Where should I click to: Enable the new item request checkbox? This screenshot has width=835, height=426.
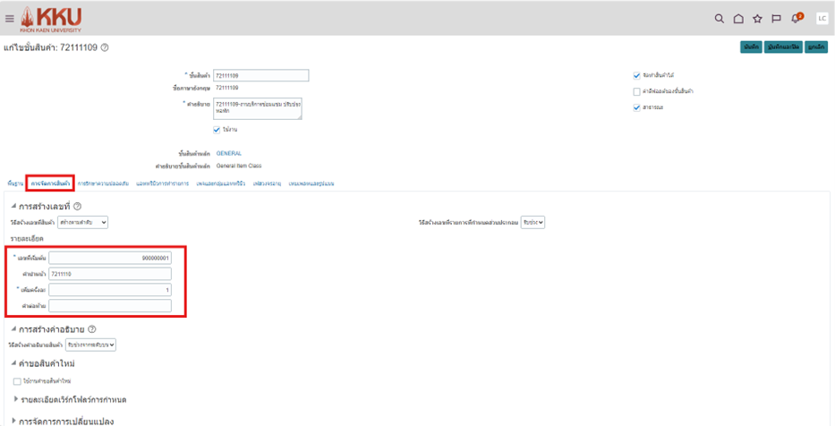coord(17,381)
